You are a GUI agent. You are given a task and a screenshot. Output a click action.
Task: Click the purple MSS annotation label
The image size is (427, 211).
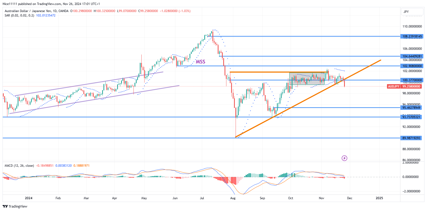[201, 62]
